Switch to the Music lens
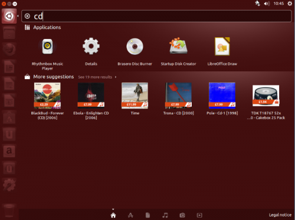The height and width of the screenshot is (220, 295). click(165, 215)
